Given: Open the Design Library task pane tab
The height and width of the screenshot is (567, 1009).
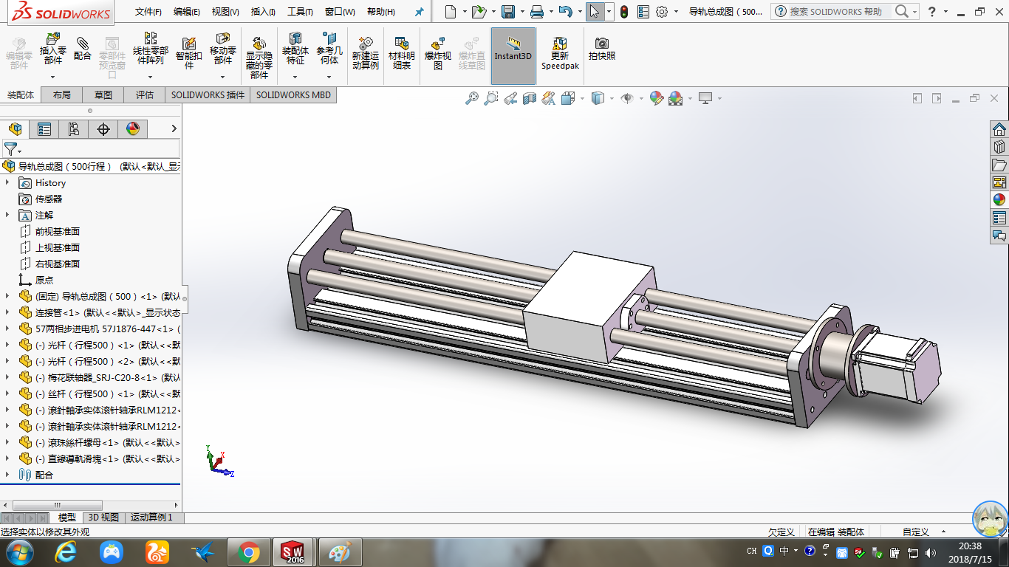Looking at the screenshot, I should 999,147.
